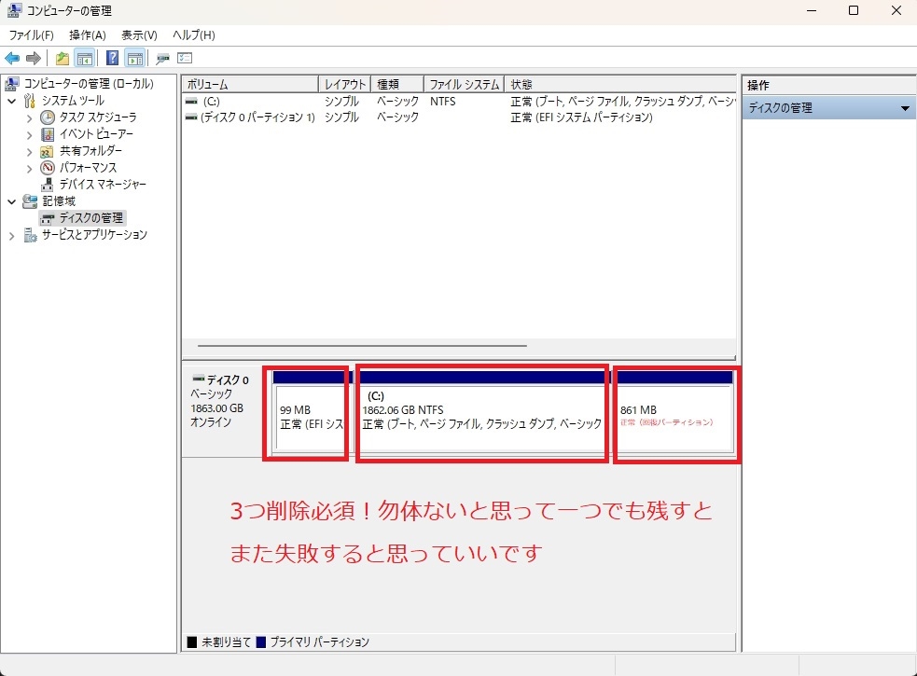Click the サービスとアプリケーション icon
The height and width of the screenshot is (676, 917).
[x=30, y=235]
